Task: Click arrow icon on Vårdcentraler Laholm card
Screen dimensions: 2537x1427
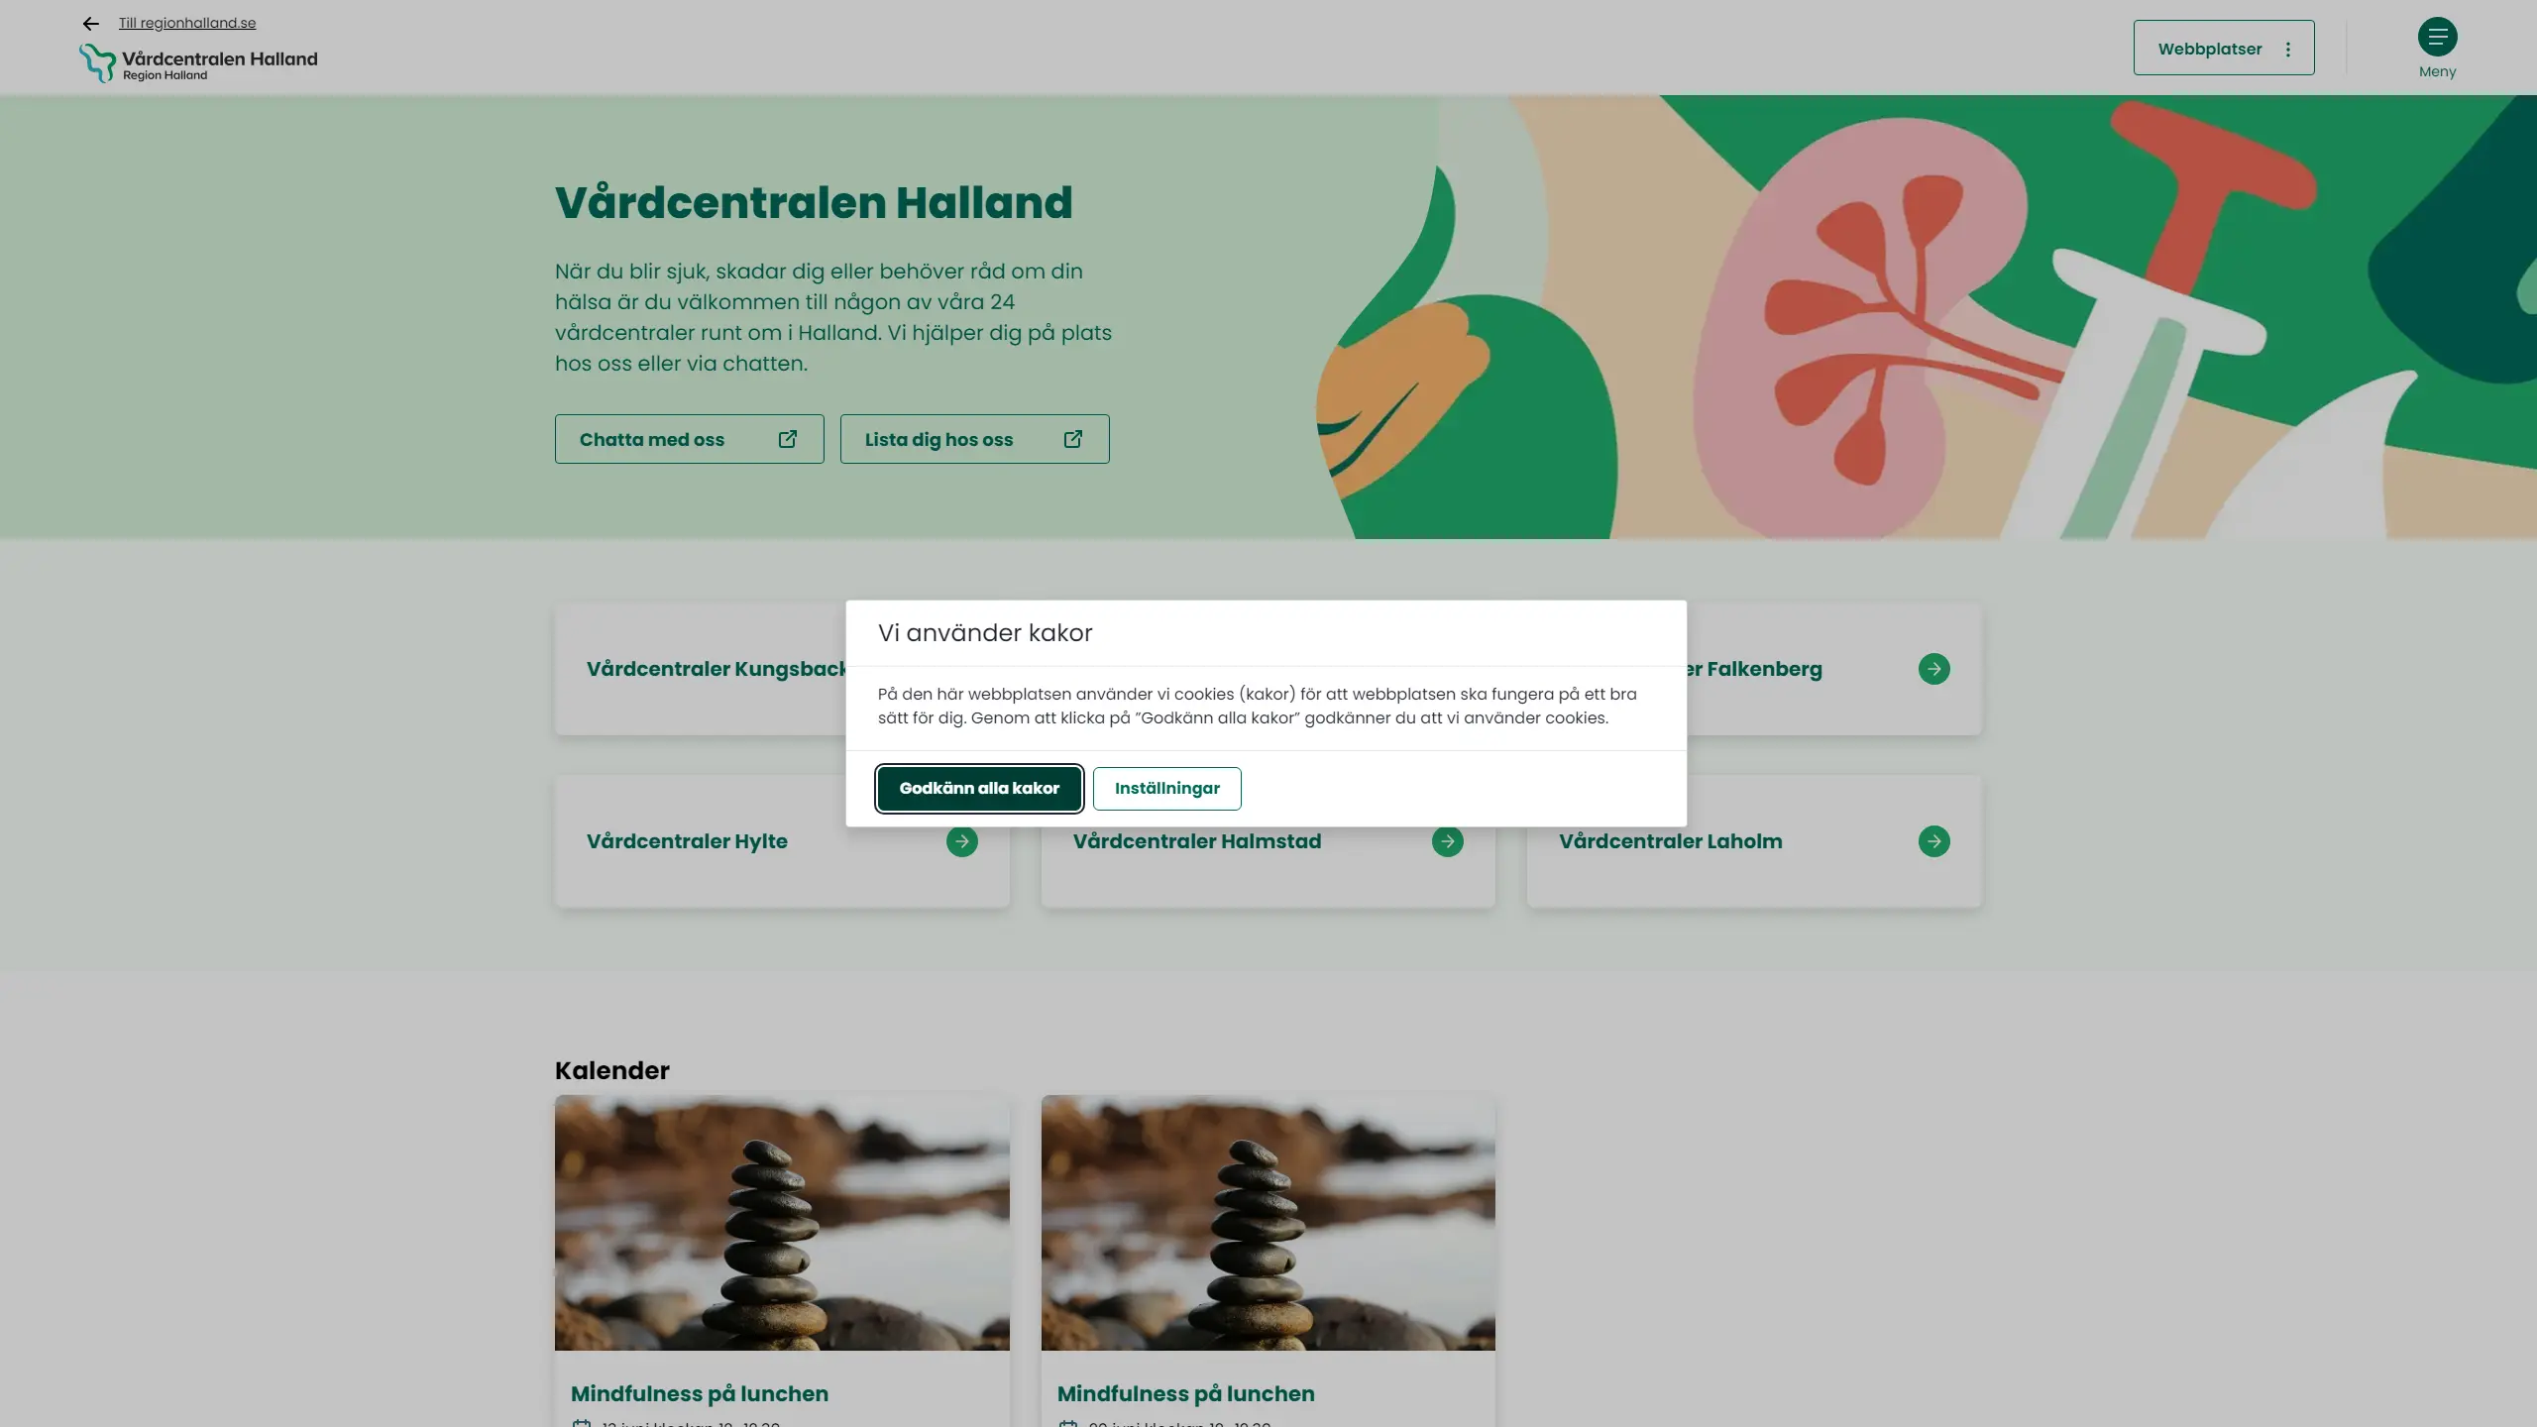Action: (x=1934, y=841)
